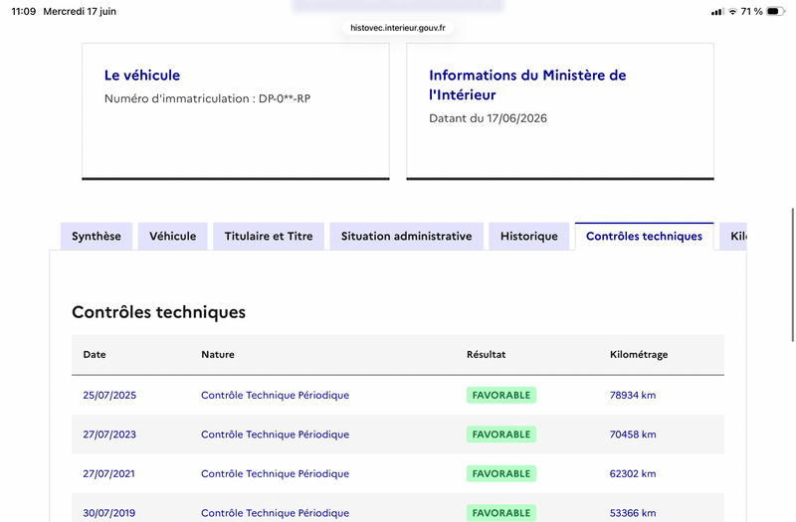Click the registration number DP-0**-RP text

tap(285, 98)
